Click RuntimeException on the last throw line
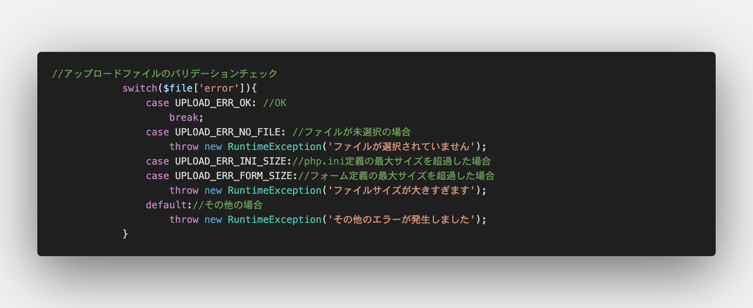This screenshot has width=753, height=308. [274, 220]
